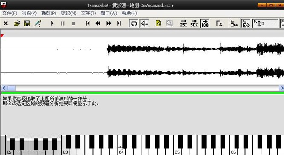Click the Transcribe! app icon in title bar
This screenshot has height=155, width=284.
[x=4, y=5]
